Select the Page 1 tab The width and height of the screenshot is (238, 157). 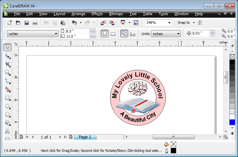85,137
